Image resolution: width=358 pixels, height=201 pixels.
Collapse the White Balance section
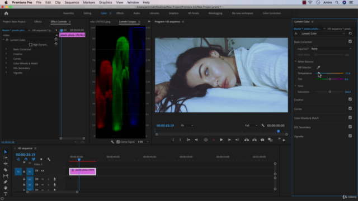(x=295, y=61)
